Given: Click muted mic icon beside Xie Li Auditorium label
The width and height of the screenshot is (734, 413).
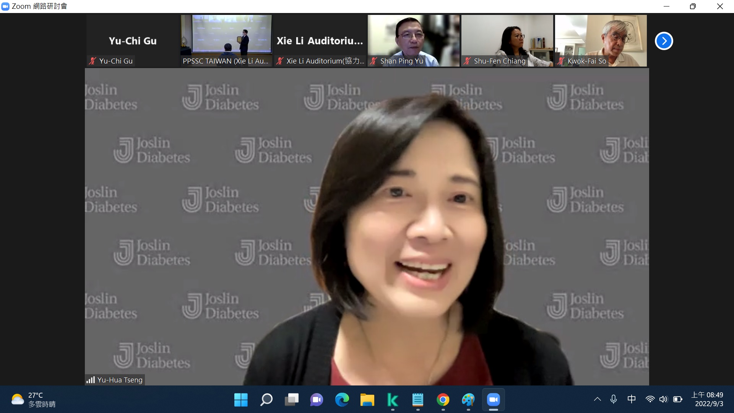Looking at the screenshot, I should coord(280,61).
